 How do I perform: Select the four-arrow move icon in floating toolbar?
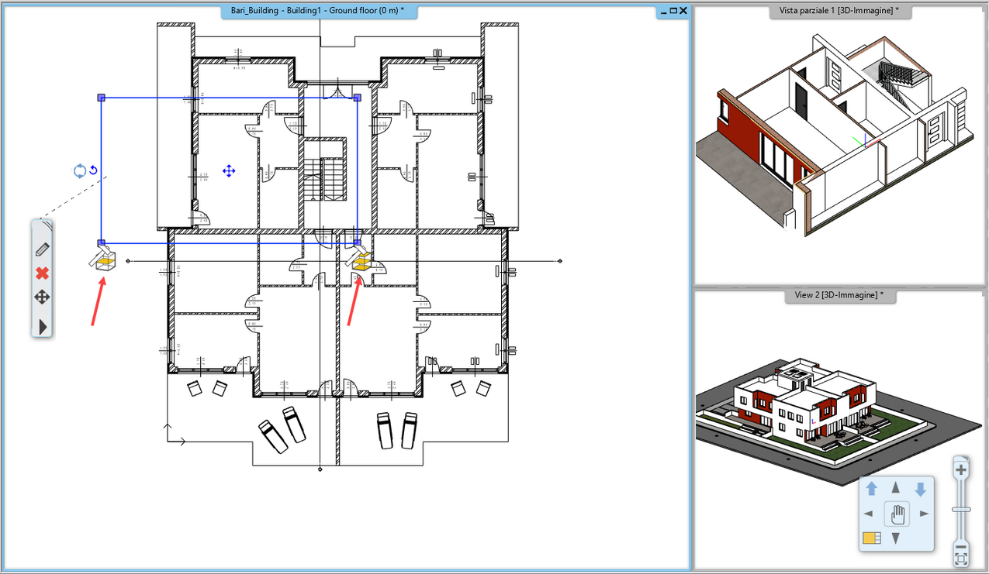tap(42, 297)
